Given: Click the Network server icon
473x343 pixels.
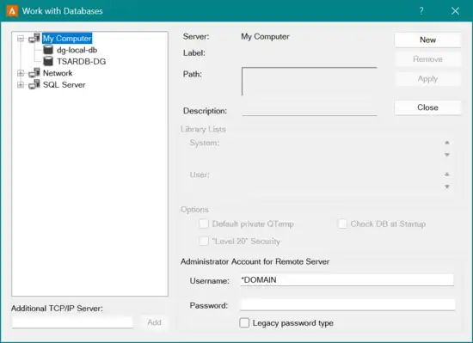Looking at the screenshot, I should (x=34, y=73).
